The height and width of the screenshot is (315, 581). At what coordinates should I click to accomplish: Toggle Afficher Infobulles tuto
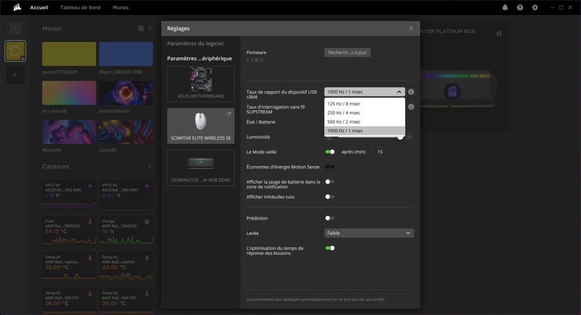point(330,197)
